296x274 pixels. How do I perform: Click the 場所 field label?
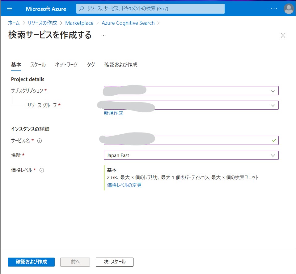[16, 155]
